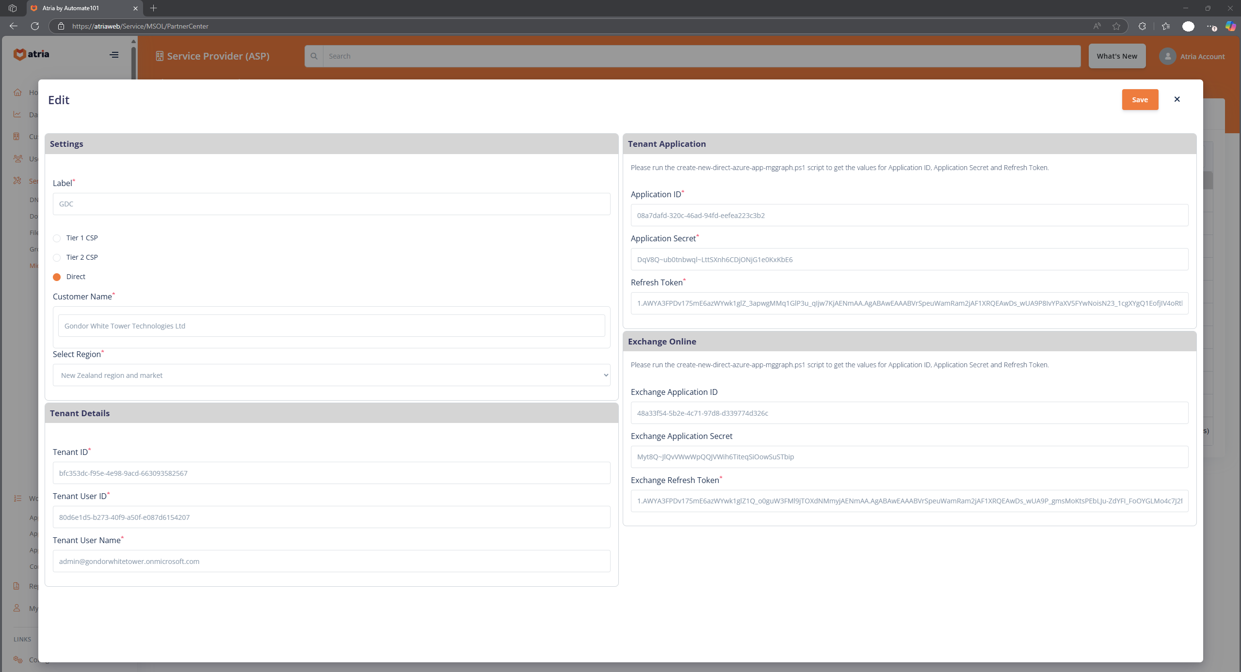Add page to favorites star icon
This screenshot has width=1241, height=672.
tap(1116, 26)
